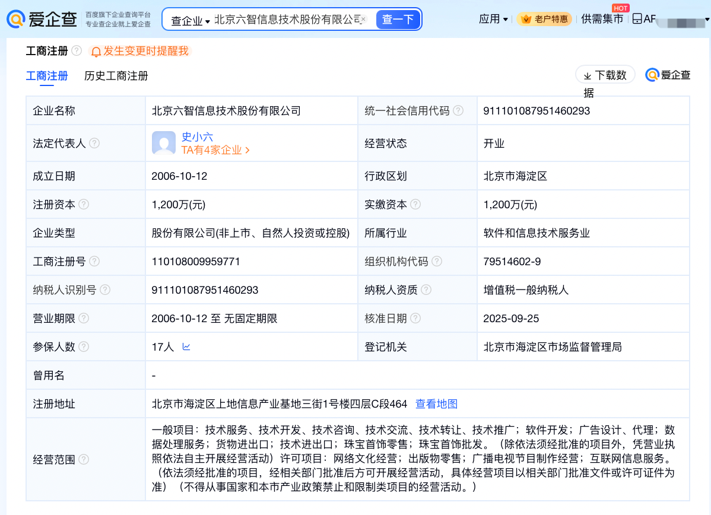Screen dimensions: 711x515
Task: Click help icon next to 工商注册号
Action: click(94, 261)
